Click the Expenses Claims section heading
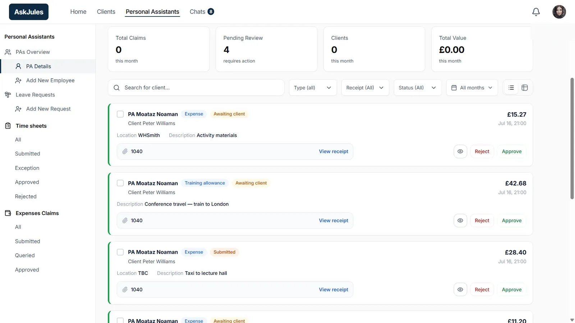 pos(37,213)
